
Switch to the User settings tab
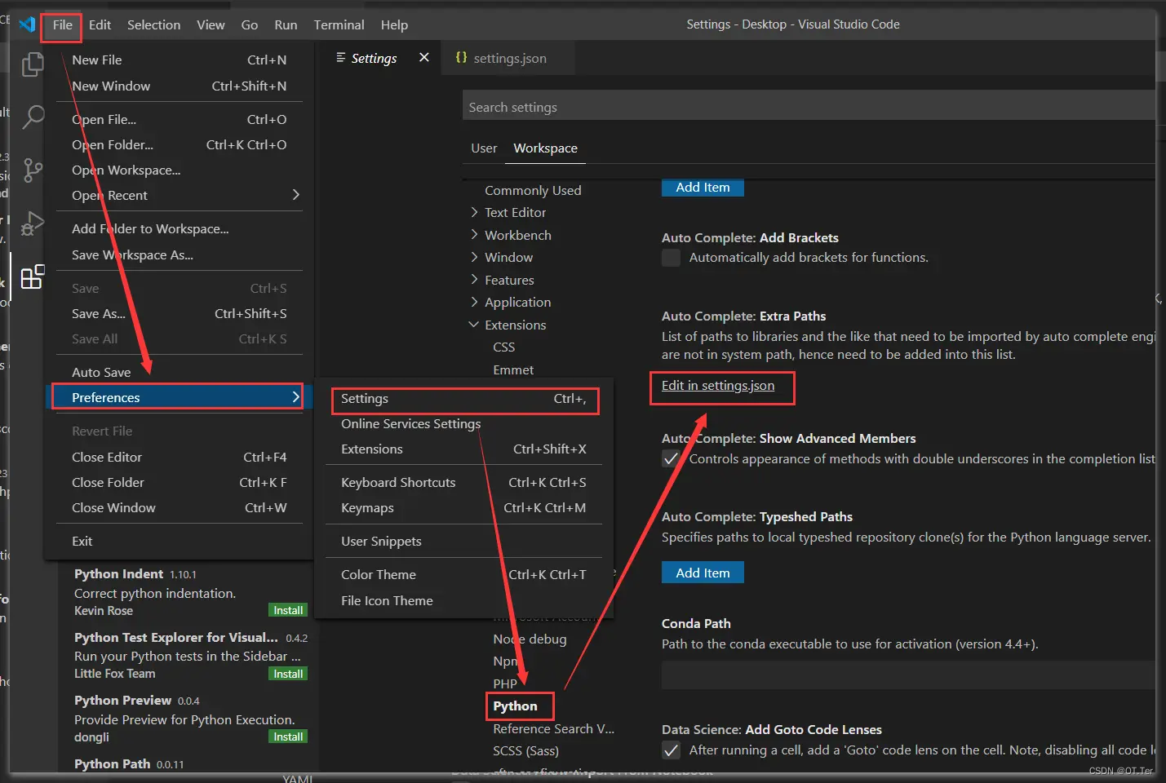pos(483,148)
